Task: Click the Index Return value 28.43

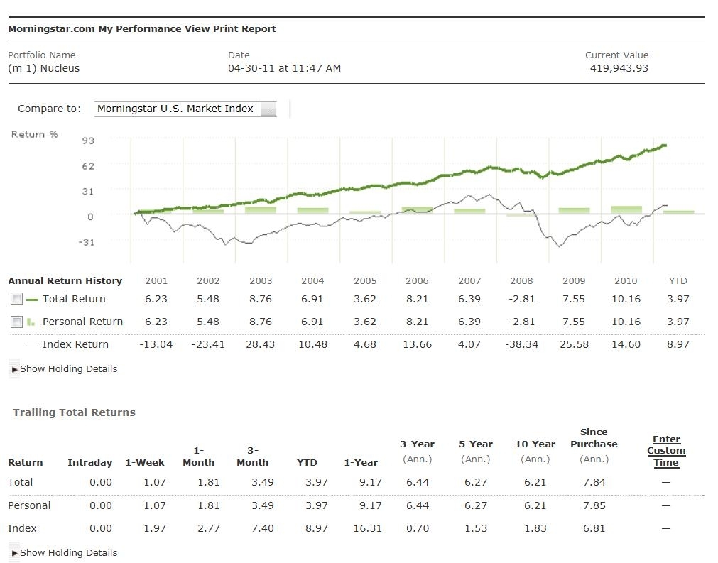Action: [x=261, y=344]
